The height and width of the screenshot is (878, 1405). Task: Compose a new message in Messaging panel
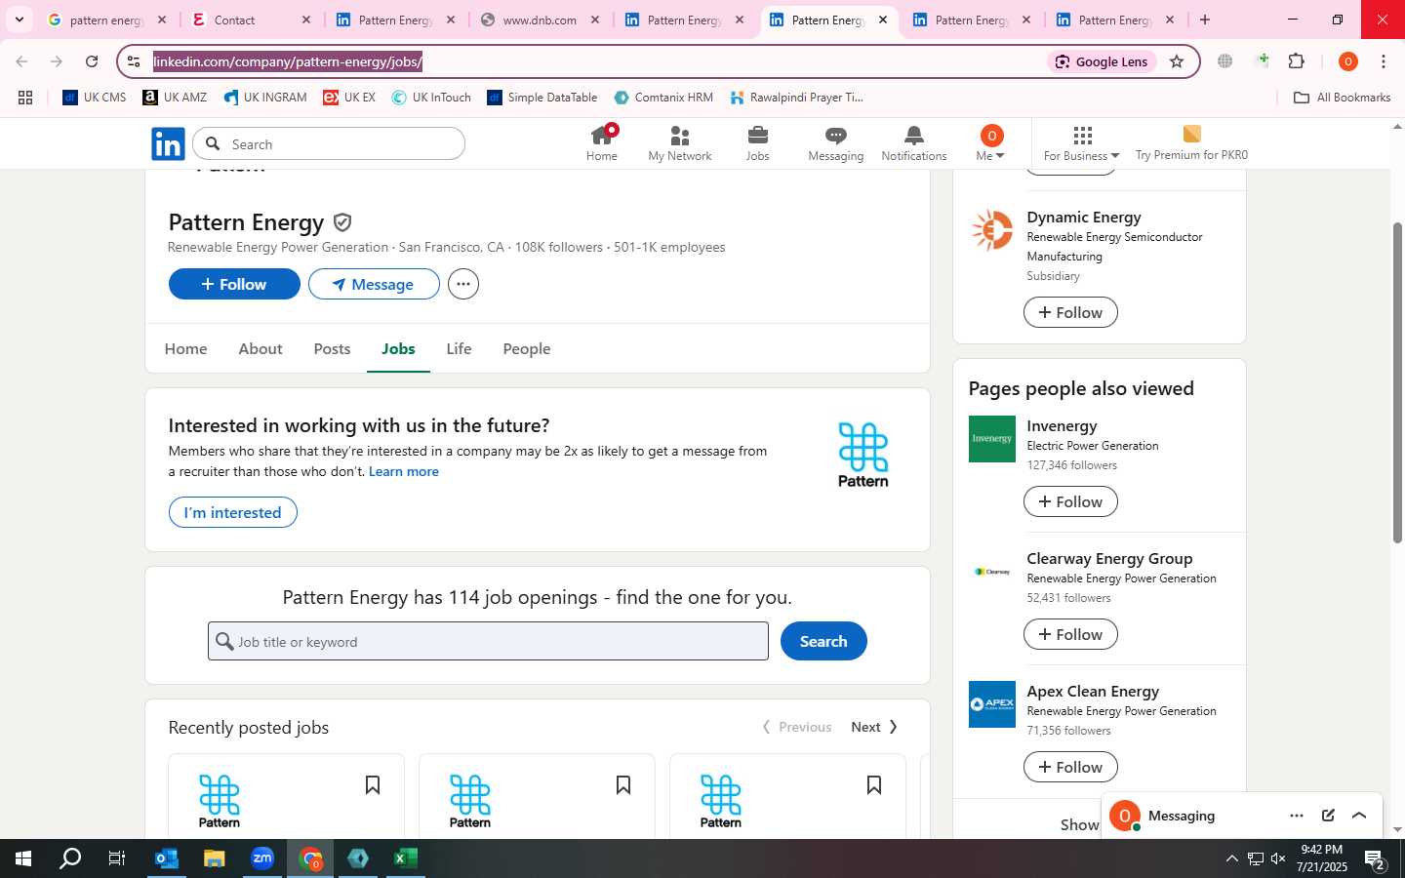tap(1328, 816)
